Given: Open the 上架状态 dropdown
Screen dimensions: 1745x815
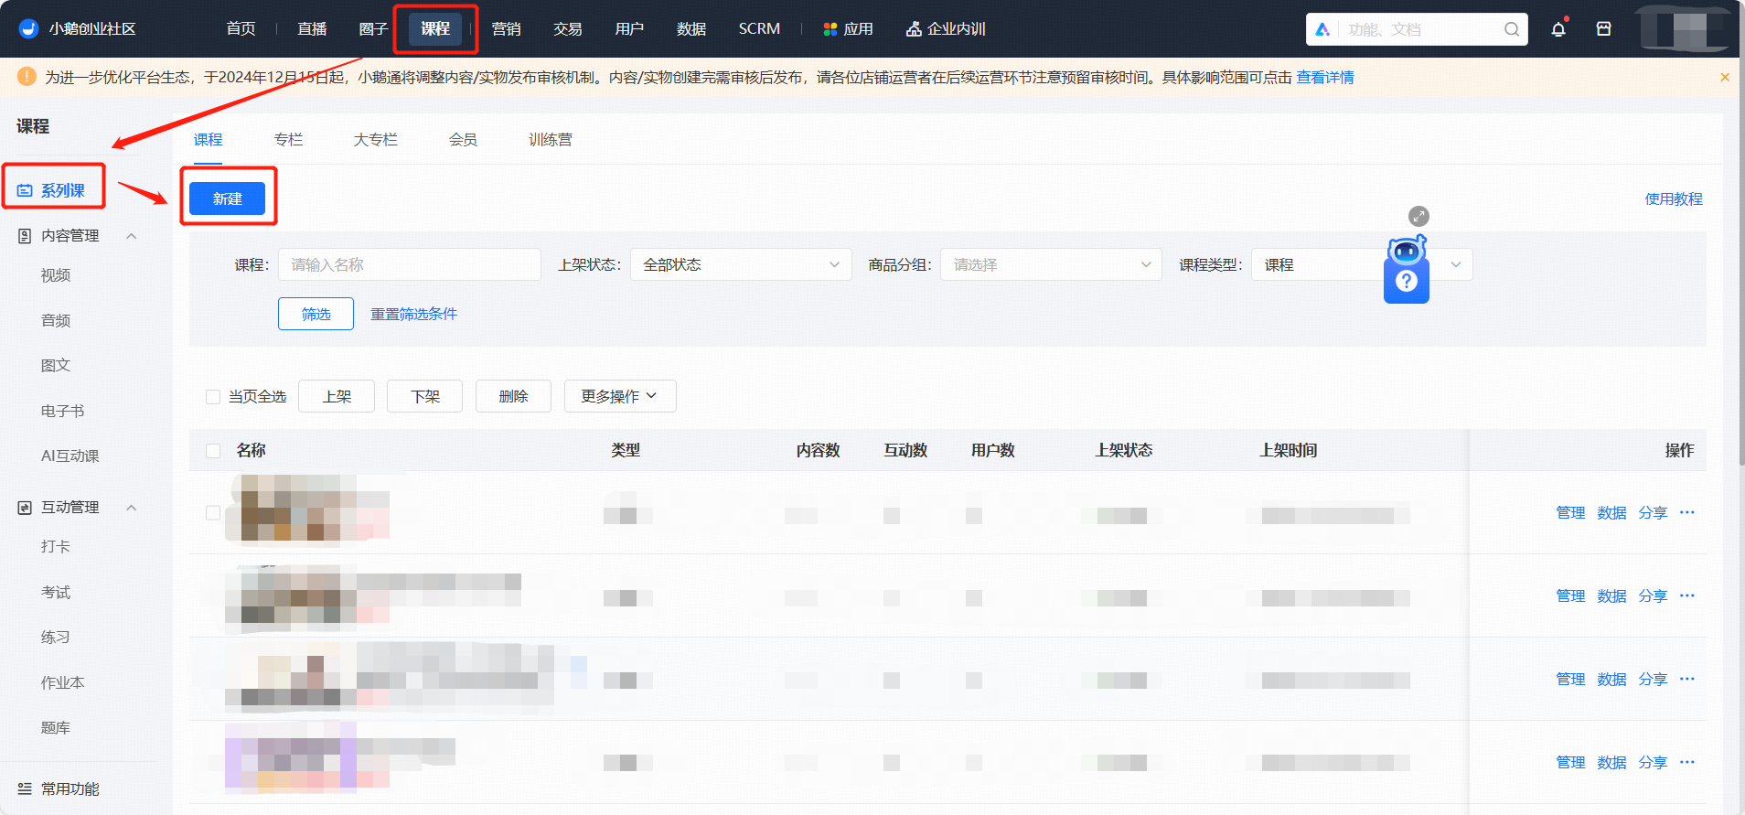Looking at the screenshot, I should [741, 264].
